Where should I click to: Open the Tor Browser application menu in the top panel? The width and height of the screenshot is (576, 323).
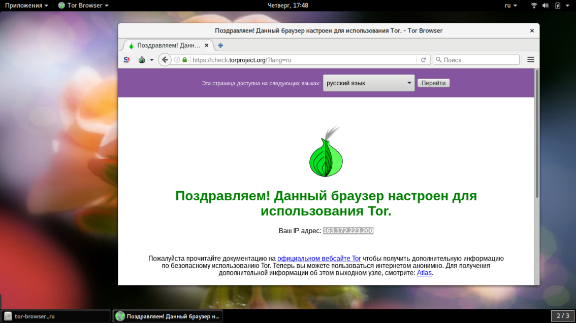pyautogui.click(x=83, y=6)
